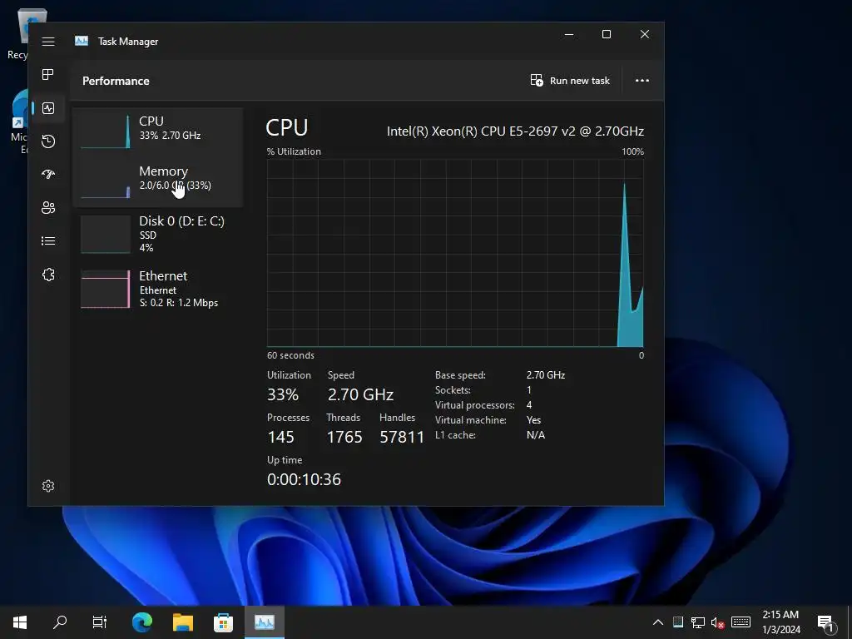
Task: Select the Disk 0 SSD entry
Action: (157, 234)
